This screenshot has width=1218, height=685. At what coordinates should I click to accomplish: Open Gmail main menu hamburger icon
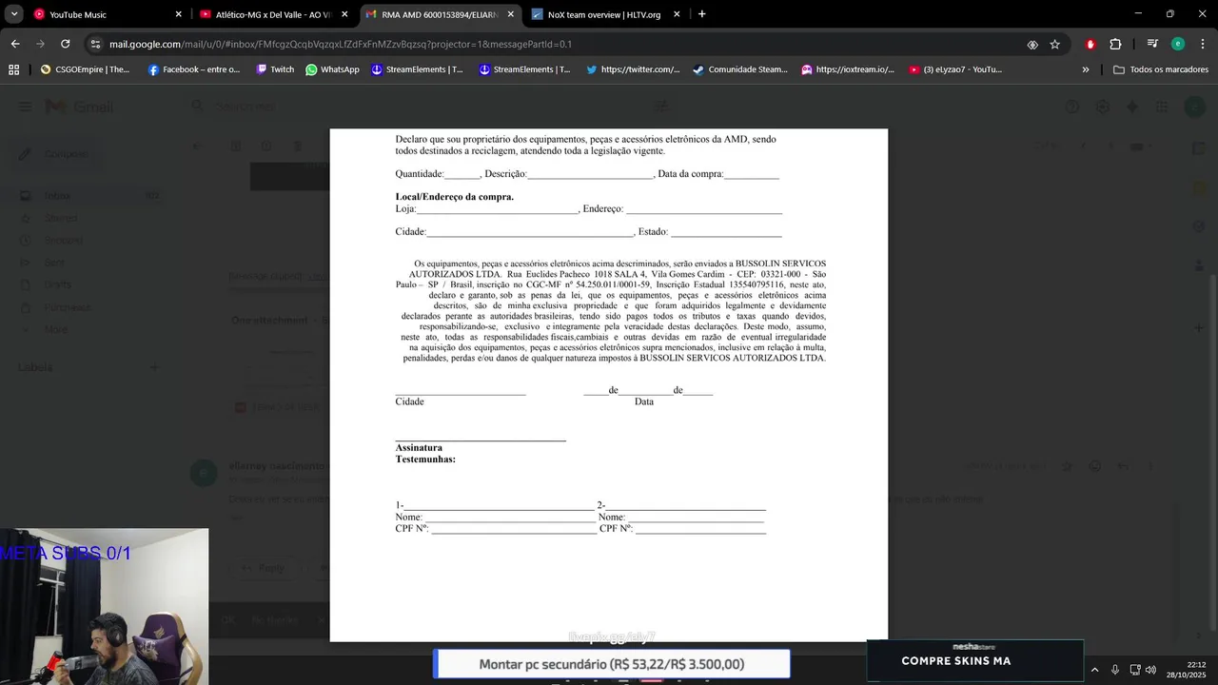(x=25, y=107)
